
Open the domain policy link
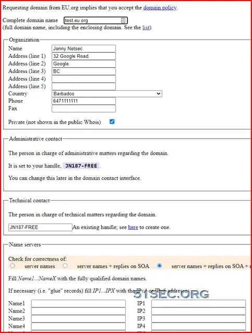pos(160,8)
